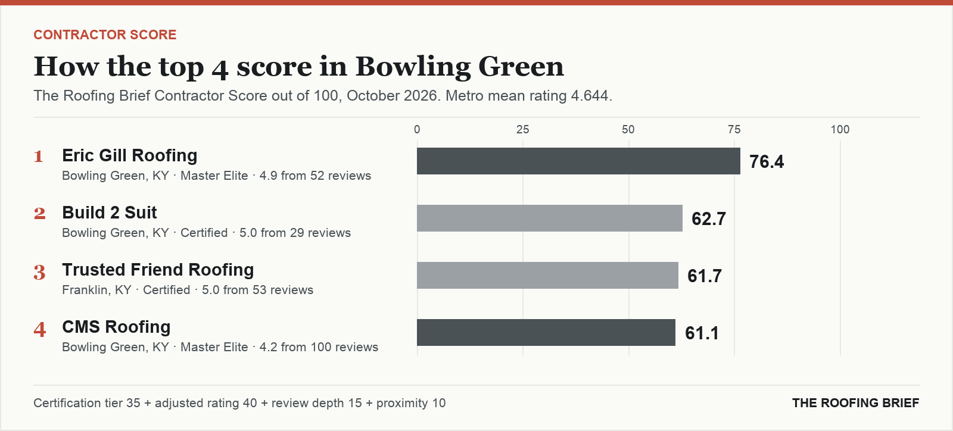Click the 100 axis tick label
The image size is (953, 431).
[840, 130]
